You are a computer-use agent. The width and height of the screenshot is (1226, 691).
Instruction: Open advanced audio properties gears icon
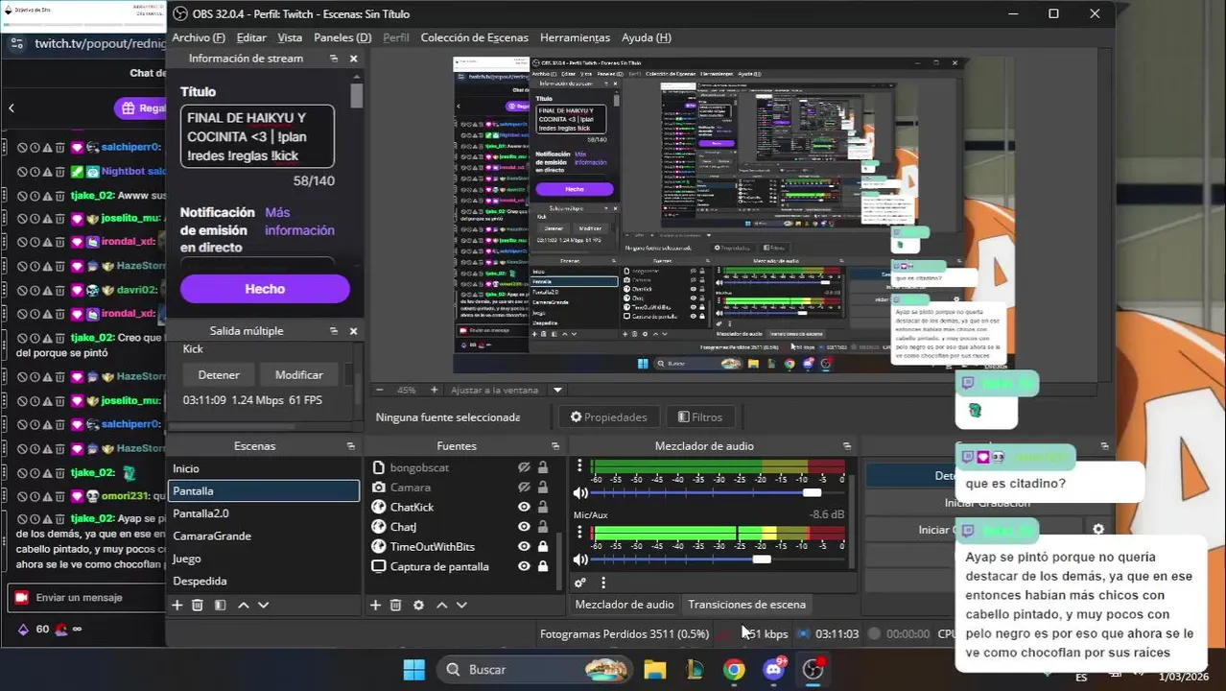click(x=580, y=583)
